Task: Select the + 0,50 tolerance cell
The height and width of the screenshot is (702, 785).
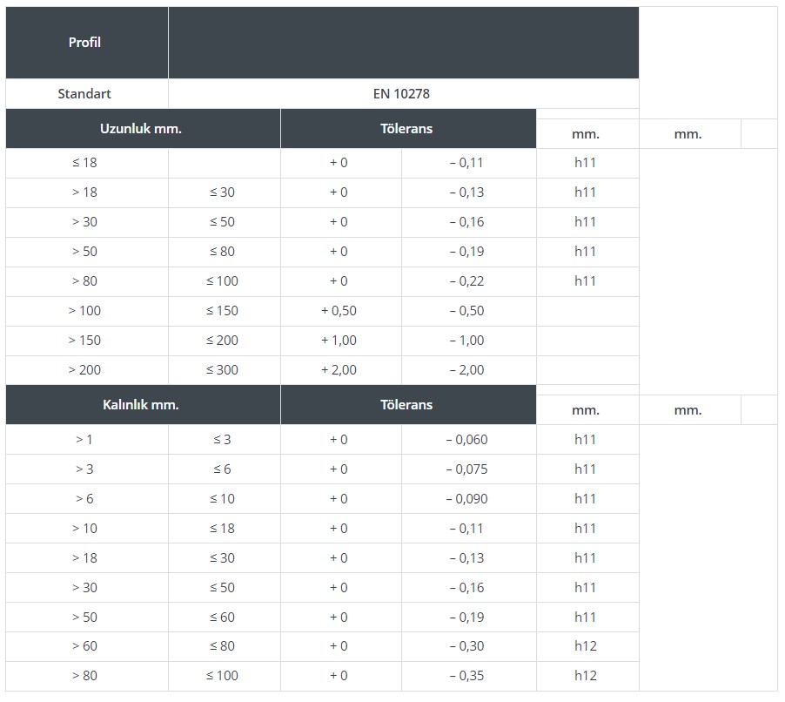Action: (339, 310)
